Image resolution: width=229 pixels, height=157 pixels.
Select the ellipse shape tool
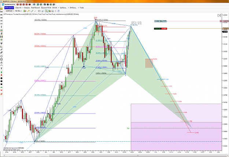pyautogui.click(x=1, y=56)
